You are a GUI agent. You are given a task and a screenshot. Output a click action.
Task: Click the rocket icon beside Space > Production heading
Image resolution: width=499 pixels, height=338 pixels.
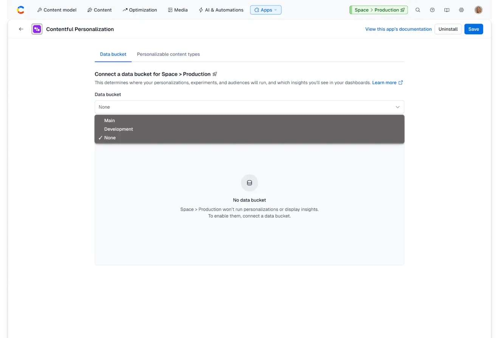pos(215,74)
